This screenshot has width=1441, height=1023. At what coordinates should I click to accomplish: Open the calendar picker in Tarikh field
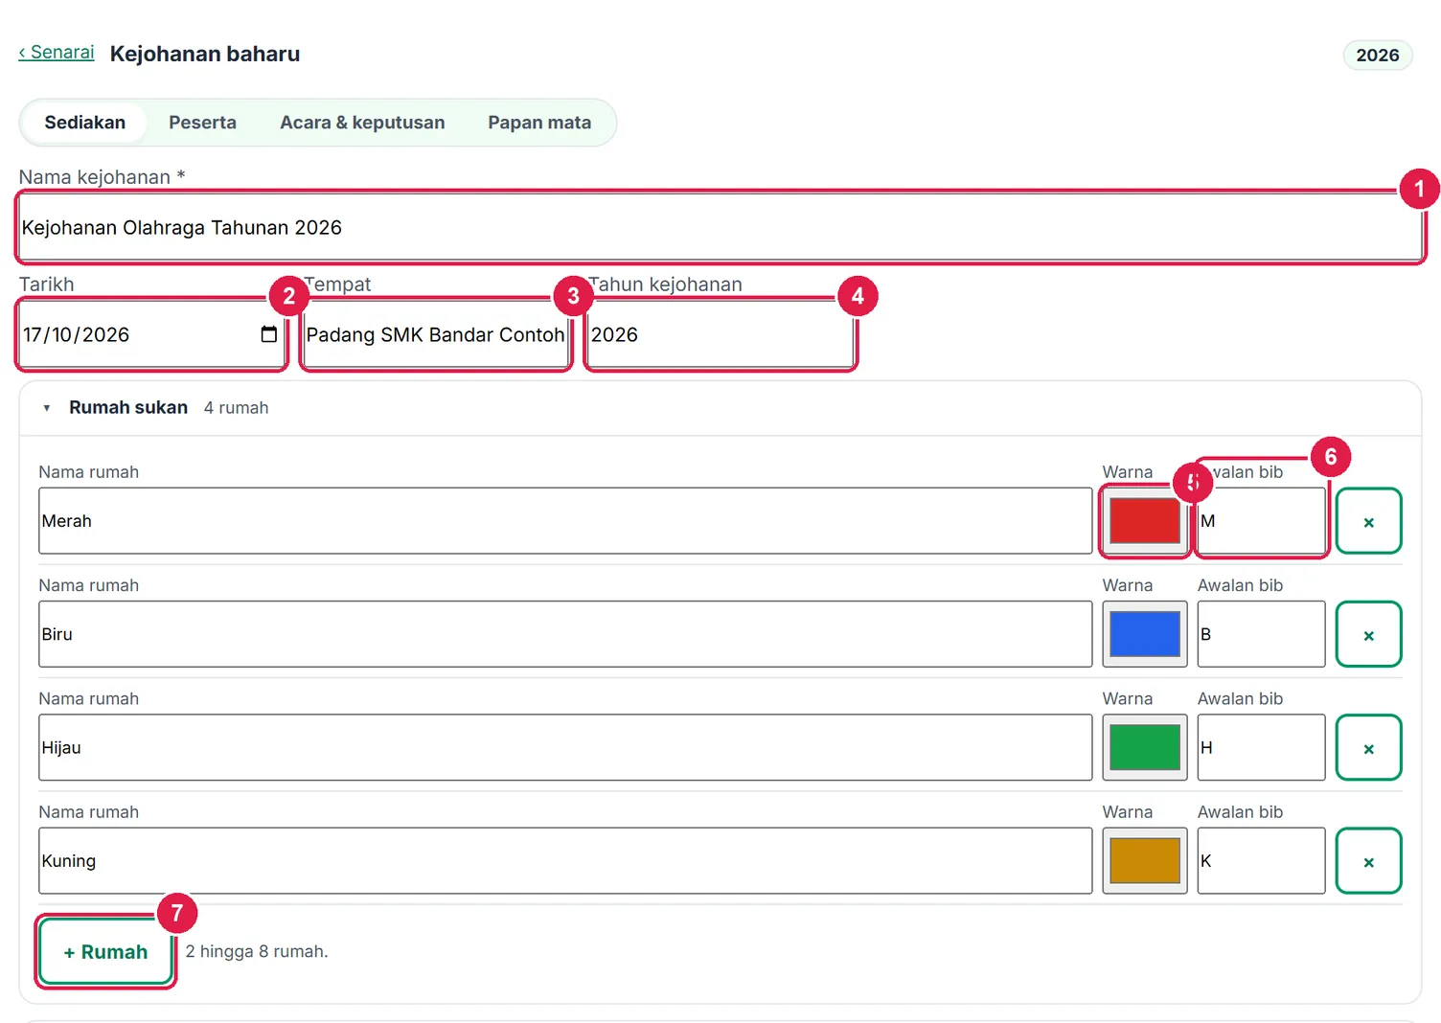(268, 334)
